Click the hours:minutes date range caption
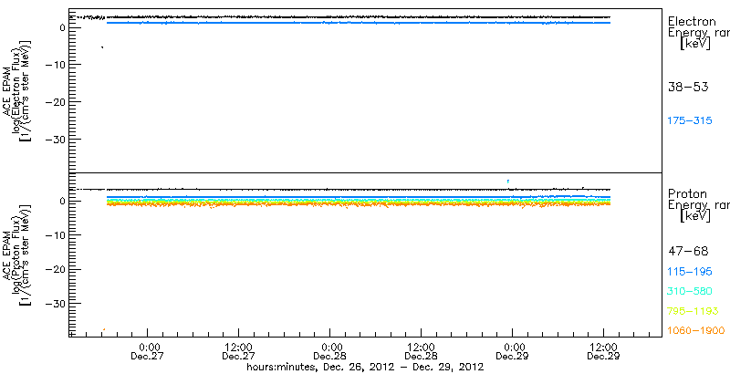730x374 pixels. pos(365,368)
